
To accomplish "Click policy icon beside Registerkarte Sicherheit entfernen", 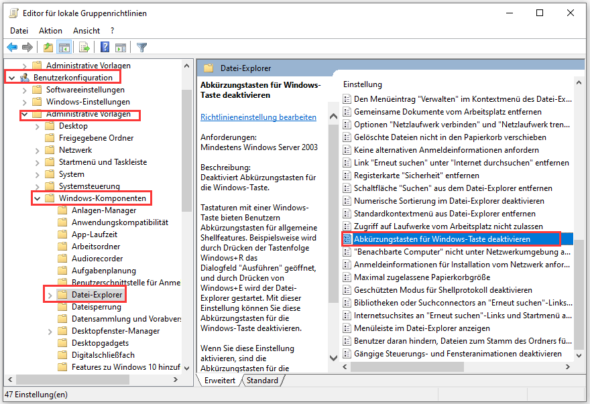I will pyautogui.click(x=347, y=176).
